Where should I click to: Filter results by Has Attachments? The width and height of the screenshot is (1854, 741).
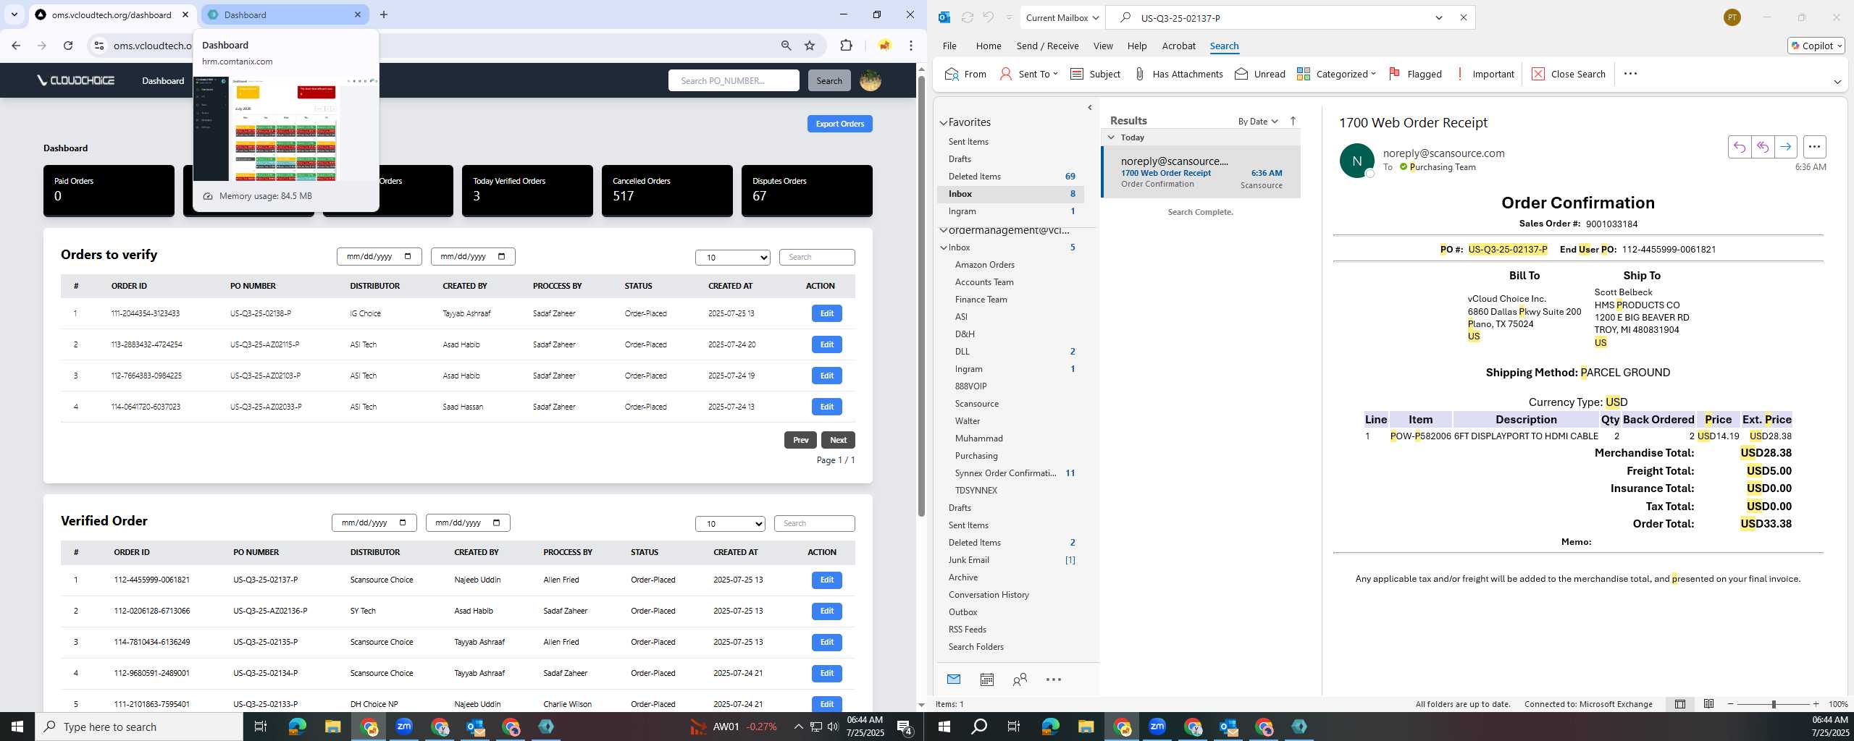tap(1178, 74)
